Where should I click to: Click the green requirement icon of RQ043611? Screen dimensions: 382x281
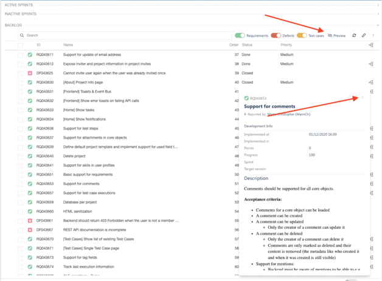coord(30,55)
